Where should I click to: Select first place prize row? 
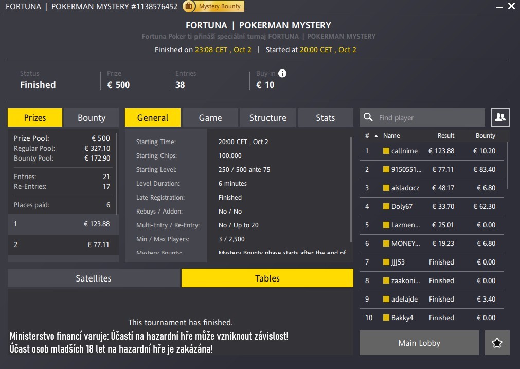63,224
